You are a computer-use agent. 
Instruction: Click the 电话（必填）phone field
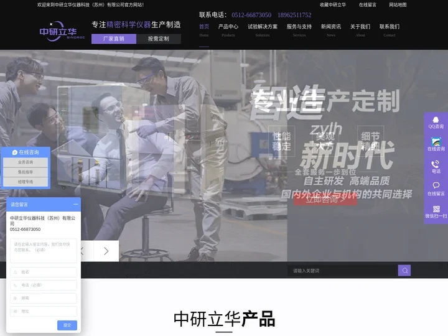[44, 285]
